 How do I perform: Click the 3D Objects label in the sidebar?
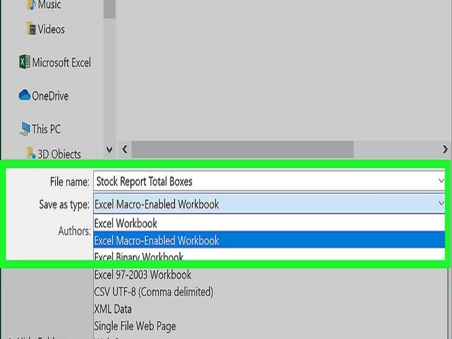(x=60, y=154)
